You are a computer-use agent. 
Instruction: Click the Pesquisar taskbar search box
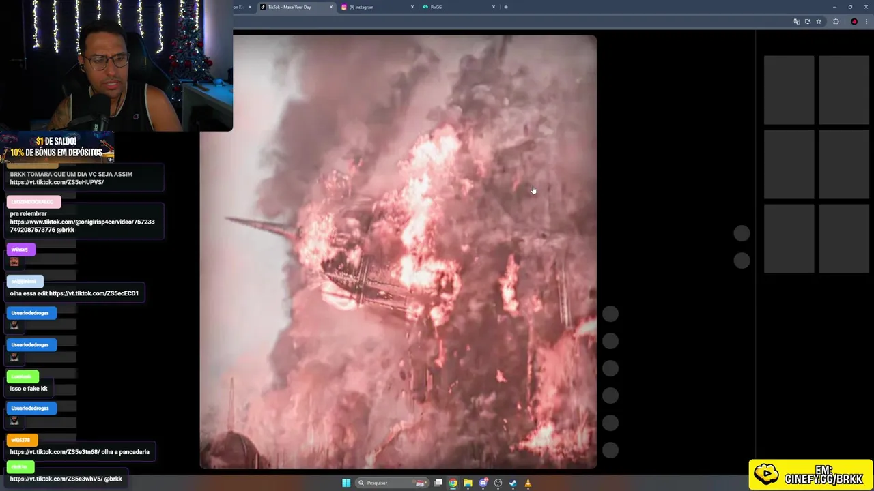point(393,483)
